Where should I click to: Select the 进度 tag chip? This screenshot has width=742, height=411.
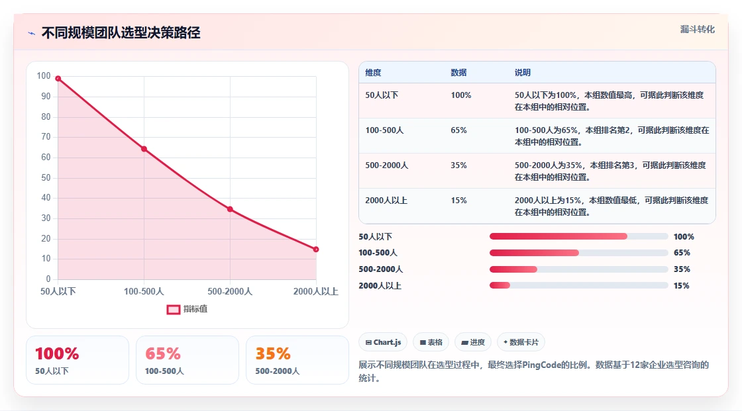click(473, 342)
